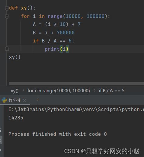Click the python.exe path in the console output
144x157 pixels.
76,109
